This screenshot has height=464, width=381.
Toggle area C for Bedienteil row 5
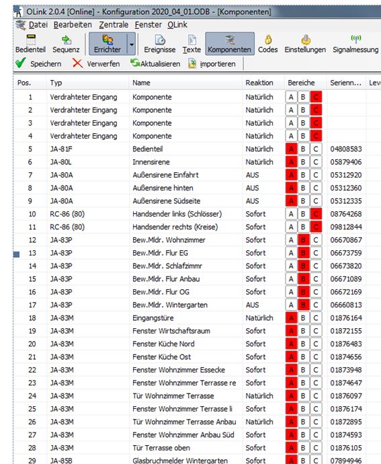click(x=316, y=149)
